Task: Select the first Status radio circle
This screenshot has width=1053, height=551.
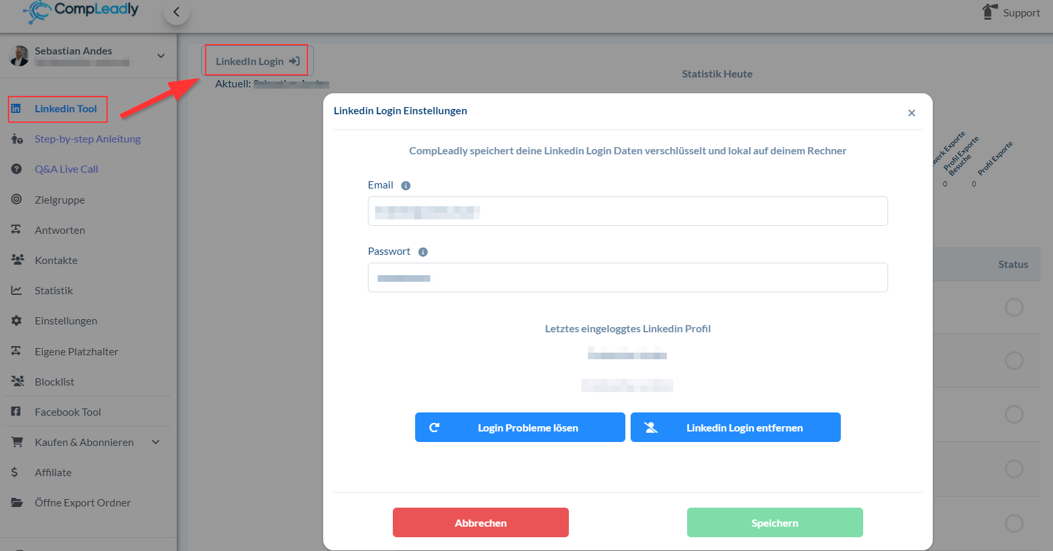Action: pos(1014,307)
